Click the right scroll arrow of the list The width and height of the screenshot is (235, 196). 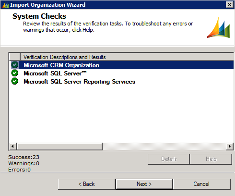[230, 146]
